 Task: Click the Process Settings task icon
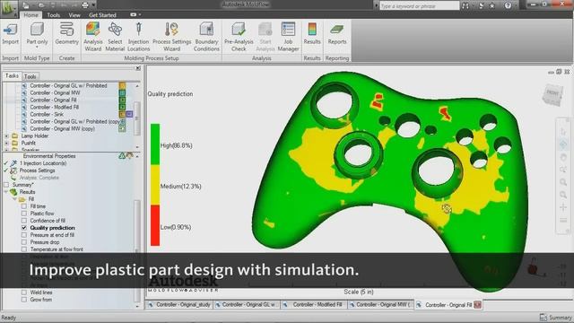point(13,170)
